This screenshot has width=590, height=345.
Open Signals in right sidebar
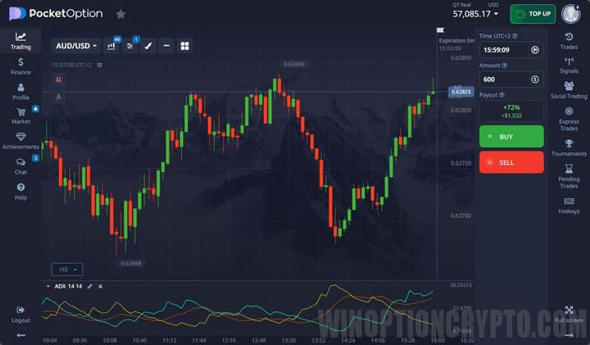pos(569,64)
